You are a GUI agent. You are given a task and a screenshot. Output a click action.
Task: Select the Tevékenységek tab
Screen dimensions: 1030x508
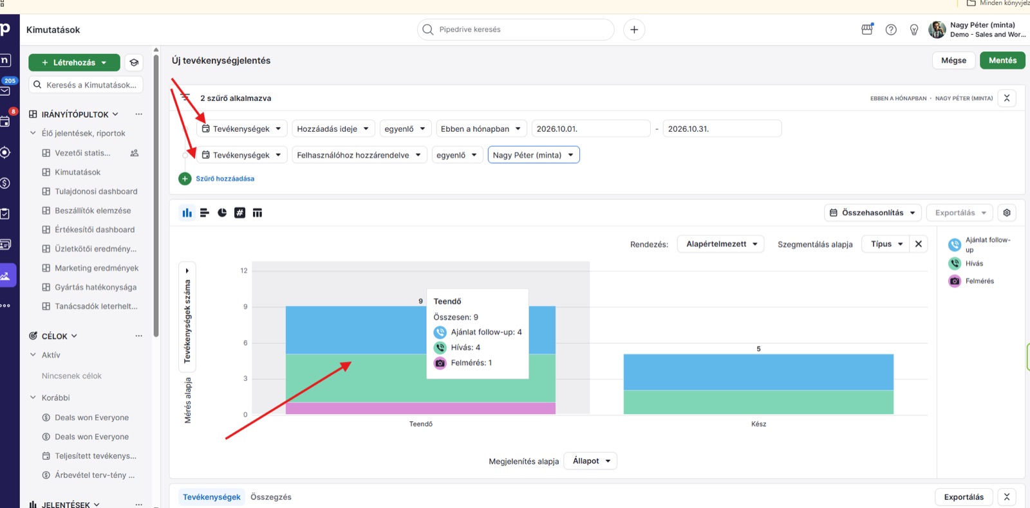coord(212,497)
